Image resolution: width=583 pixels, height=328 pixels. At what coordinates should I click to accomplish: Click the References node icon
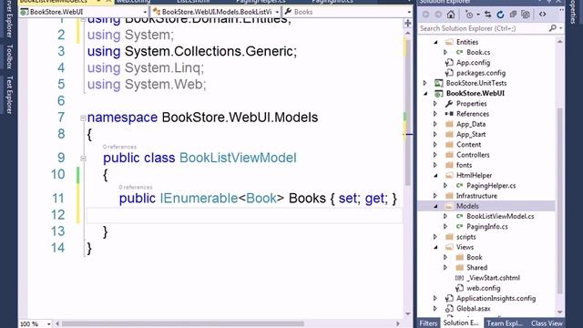click(449, 114)
